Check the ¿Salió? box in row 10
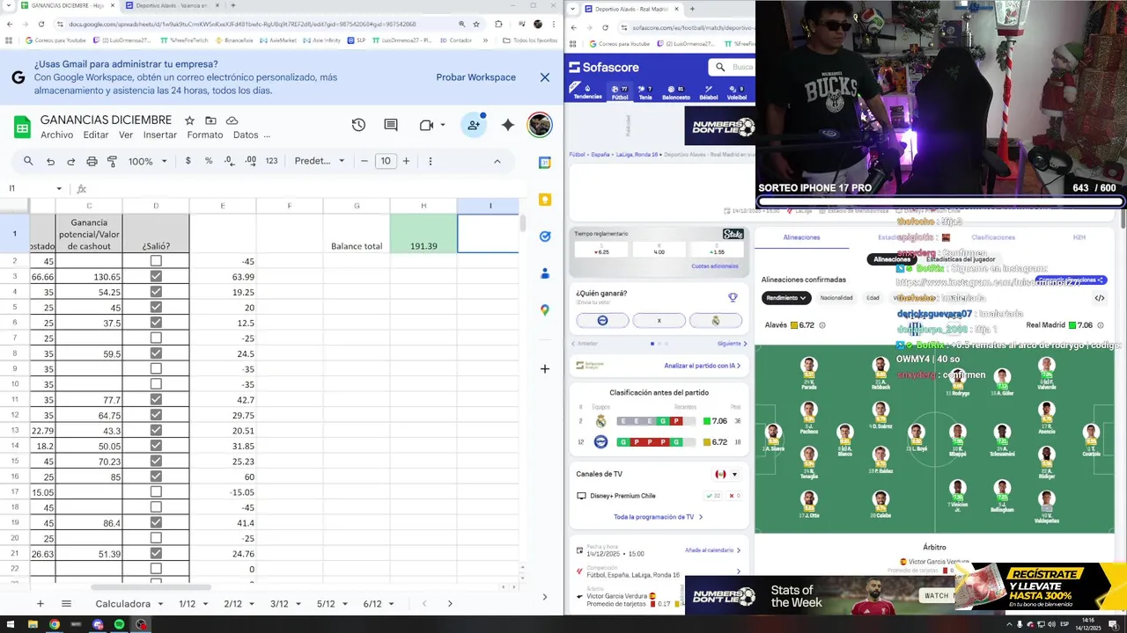This screenshot has height=633, width=1127. point(156,384)
